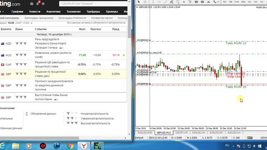
Task: Open the NZD Wheeler speech event
Action: point(50,43)
